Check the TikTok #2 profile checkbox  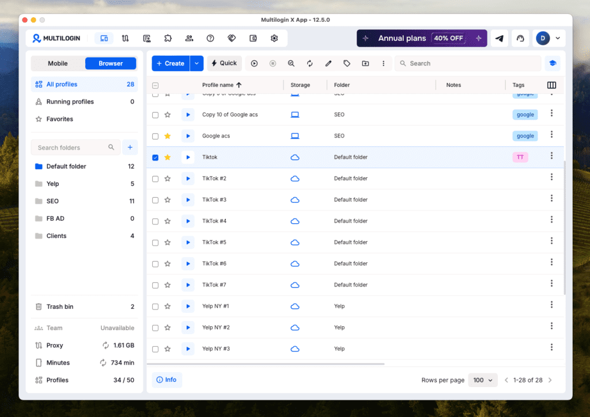156,179
